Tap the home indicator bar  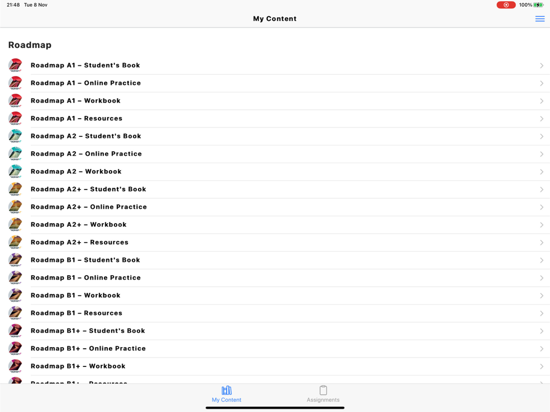275,408
